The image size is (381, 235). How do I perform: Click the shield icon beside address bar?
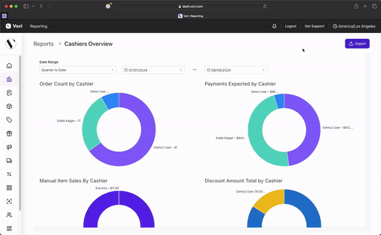pyautogui.click(x=108, y=6)
